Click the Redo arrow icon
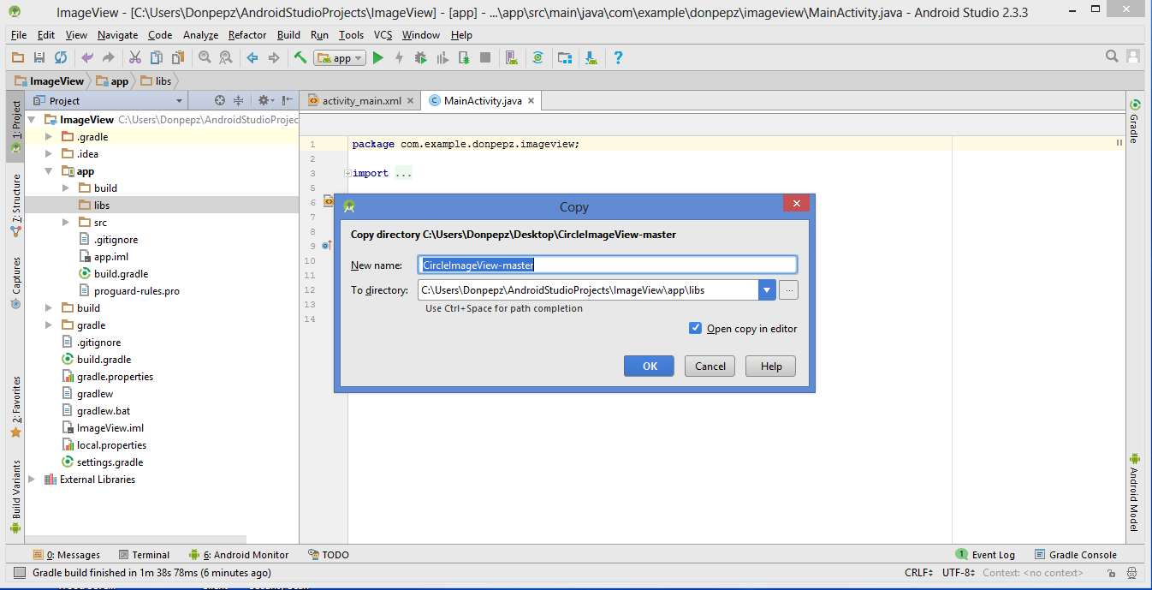Image resolution: width=1152 pixels, height=590 pixels. pyautogui.click(x=109, y=57)
